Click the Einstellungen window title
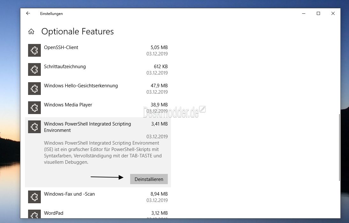Screen dimensions: 349x223 pos(51,14)
